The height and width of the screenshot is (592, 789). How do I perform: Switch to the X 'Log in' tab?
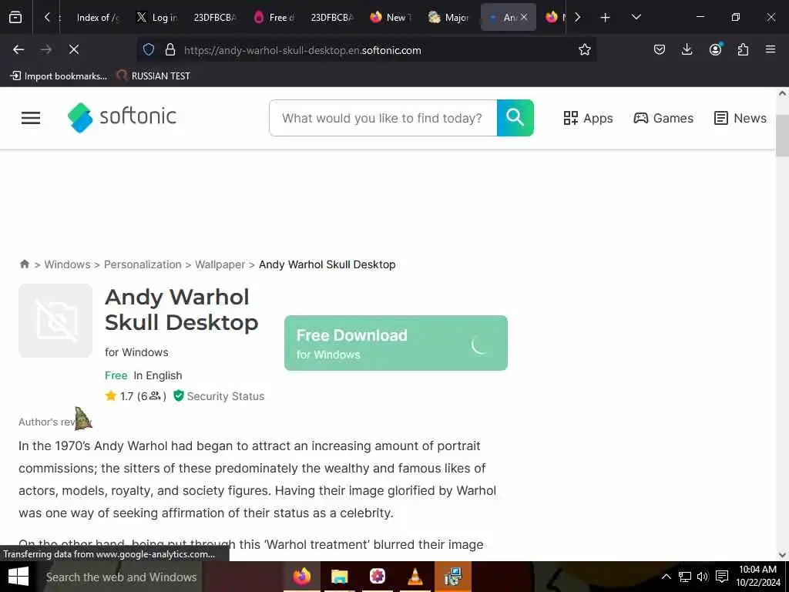point(157,17)
